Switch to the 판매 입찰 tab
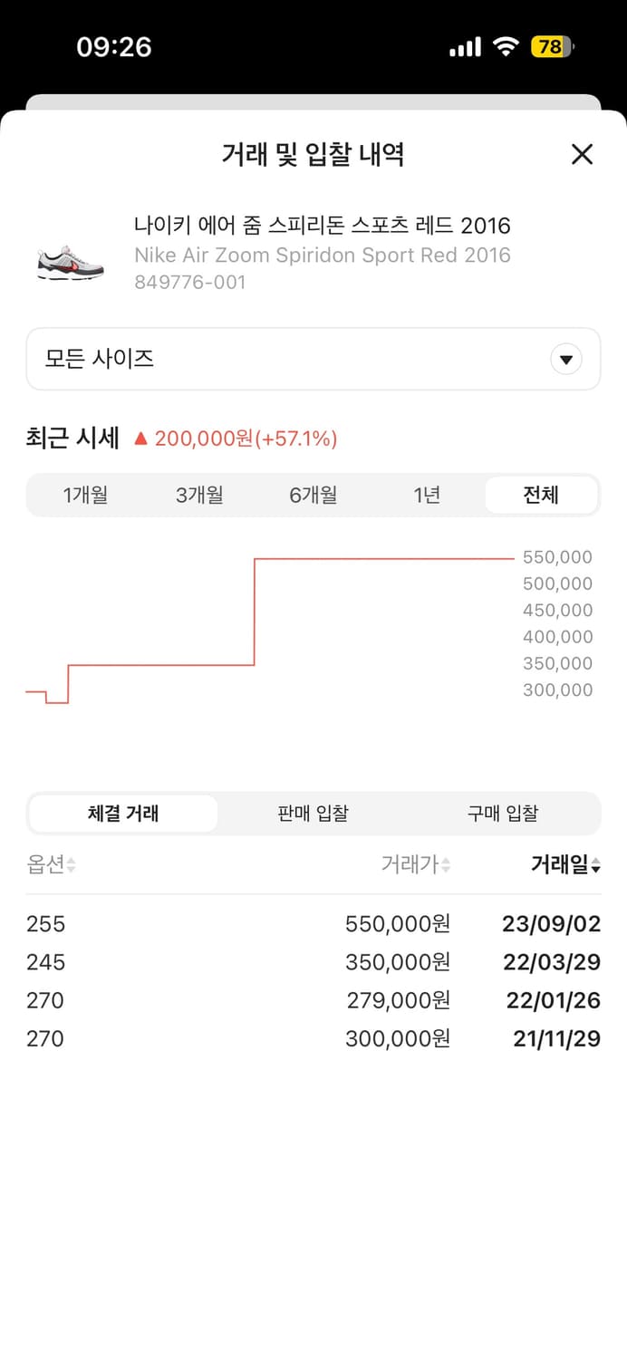The image size is (627, 1359). coord(313,814)
